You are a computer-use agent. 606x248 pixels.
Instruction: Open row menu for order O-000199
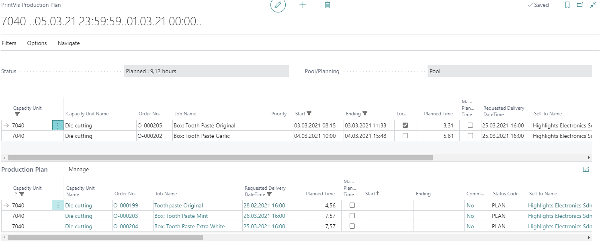[x=58, y=205]
